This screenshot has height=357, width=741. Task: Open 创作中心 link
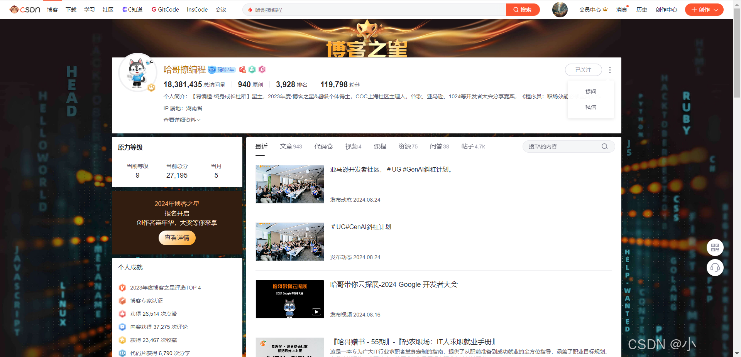[x=666, y=10]
